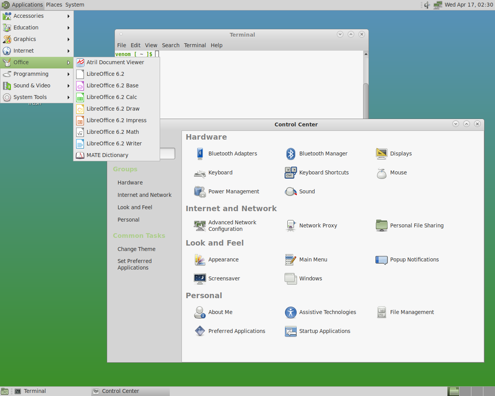495x396 pixels.
Task: Expand the System Tools submenu
Action: (37, 97)
